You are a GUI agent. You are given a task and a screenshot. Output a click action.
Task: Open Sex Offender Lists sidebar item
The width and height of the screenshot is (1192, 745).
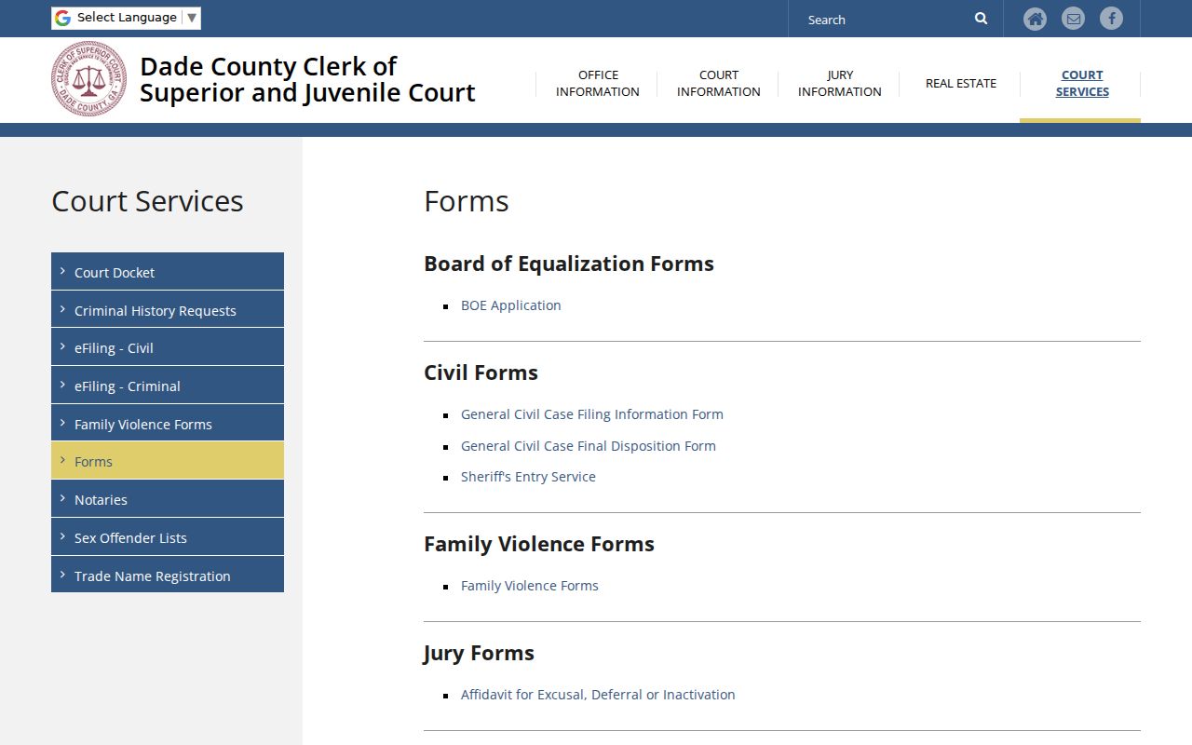[x=168, y=536]
